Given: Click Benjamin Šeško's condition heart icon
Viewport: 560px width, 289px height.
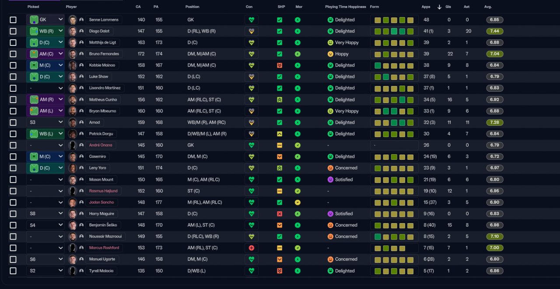Looking at the screenshot, I should tap(251, 225).
